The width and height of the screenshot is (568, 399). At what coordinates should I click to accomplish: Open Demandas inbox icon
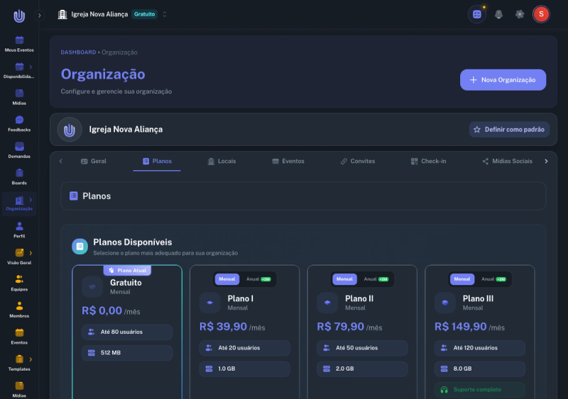click(x=19, y=147)
